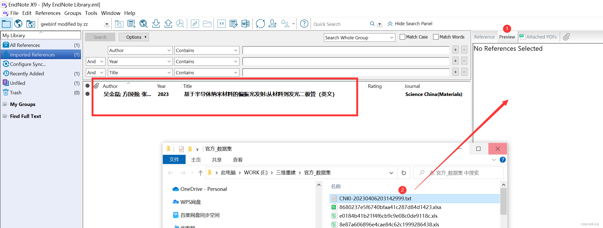Click the Insert Citation quote icon
The height and width of the screenshot is (228, 603).
point(222,24)
